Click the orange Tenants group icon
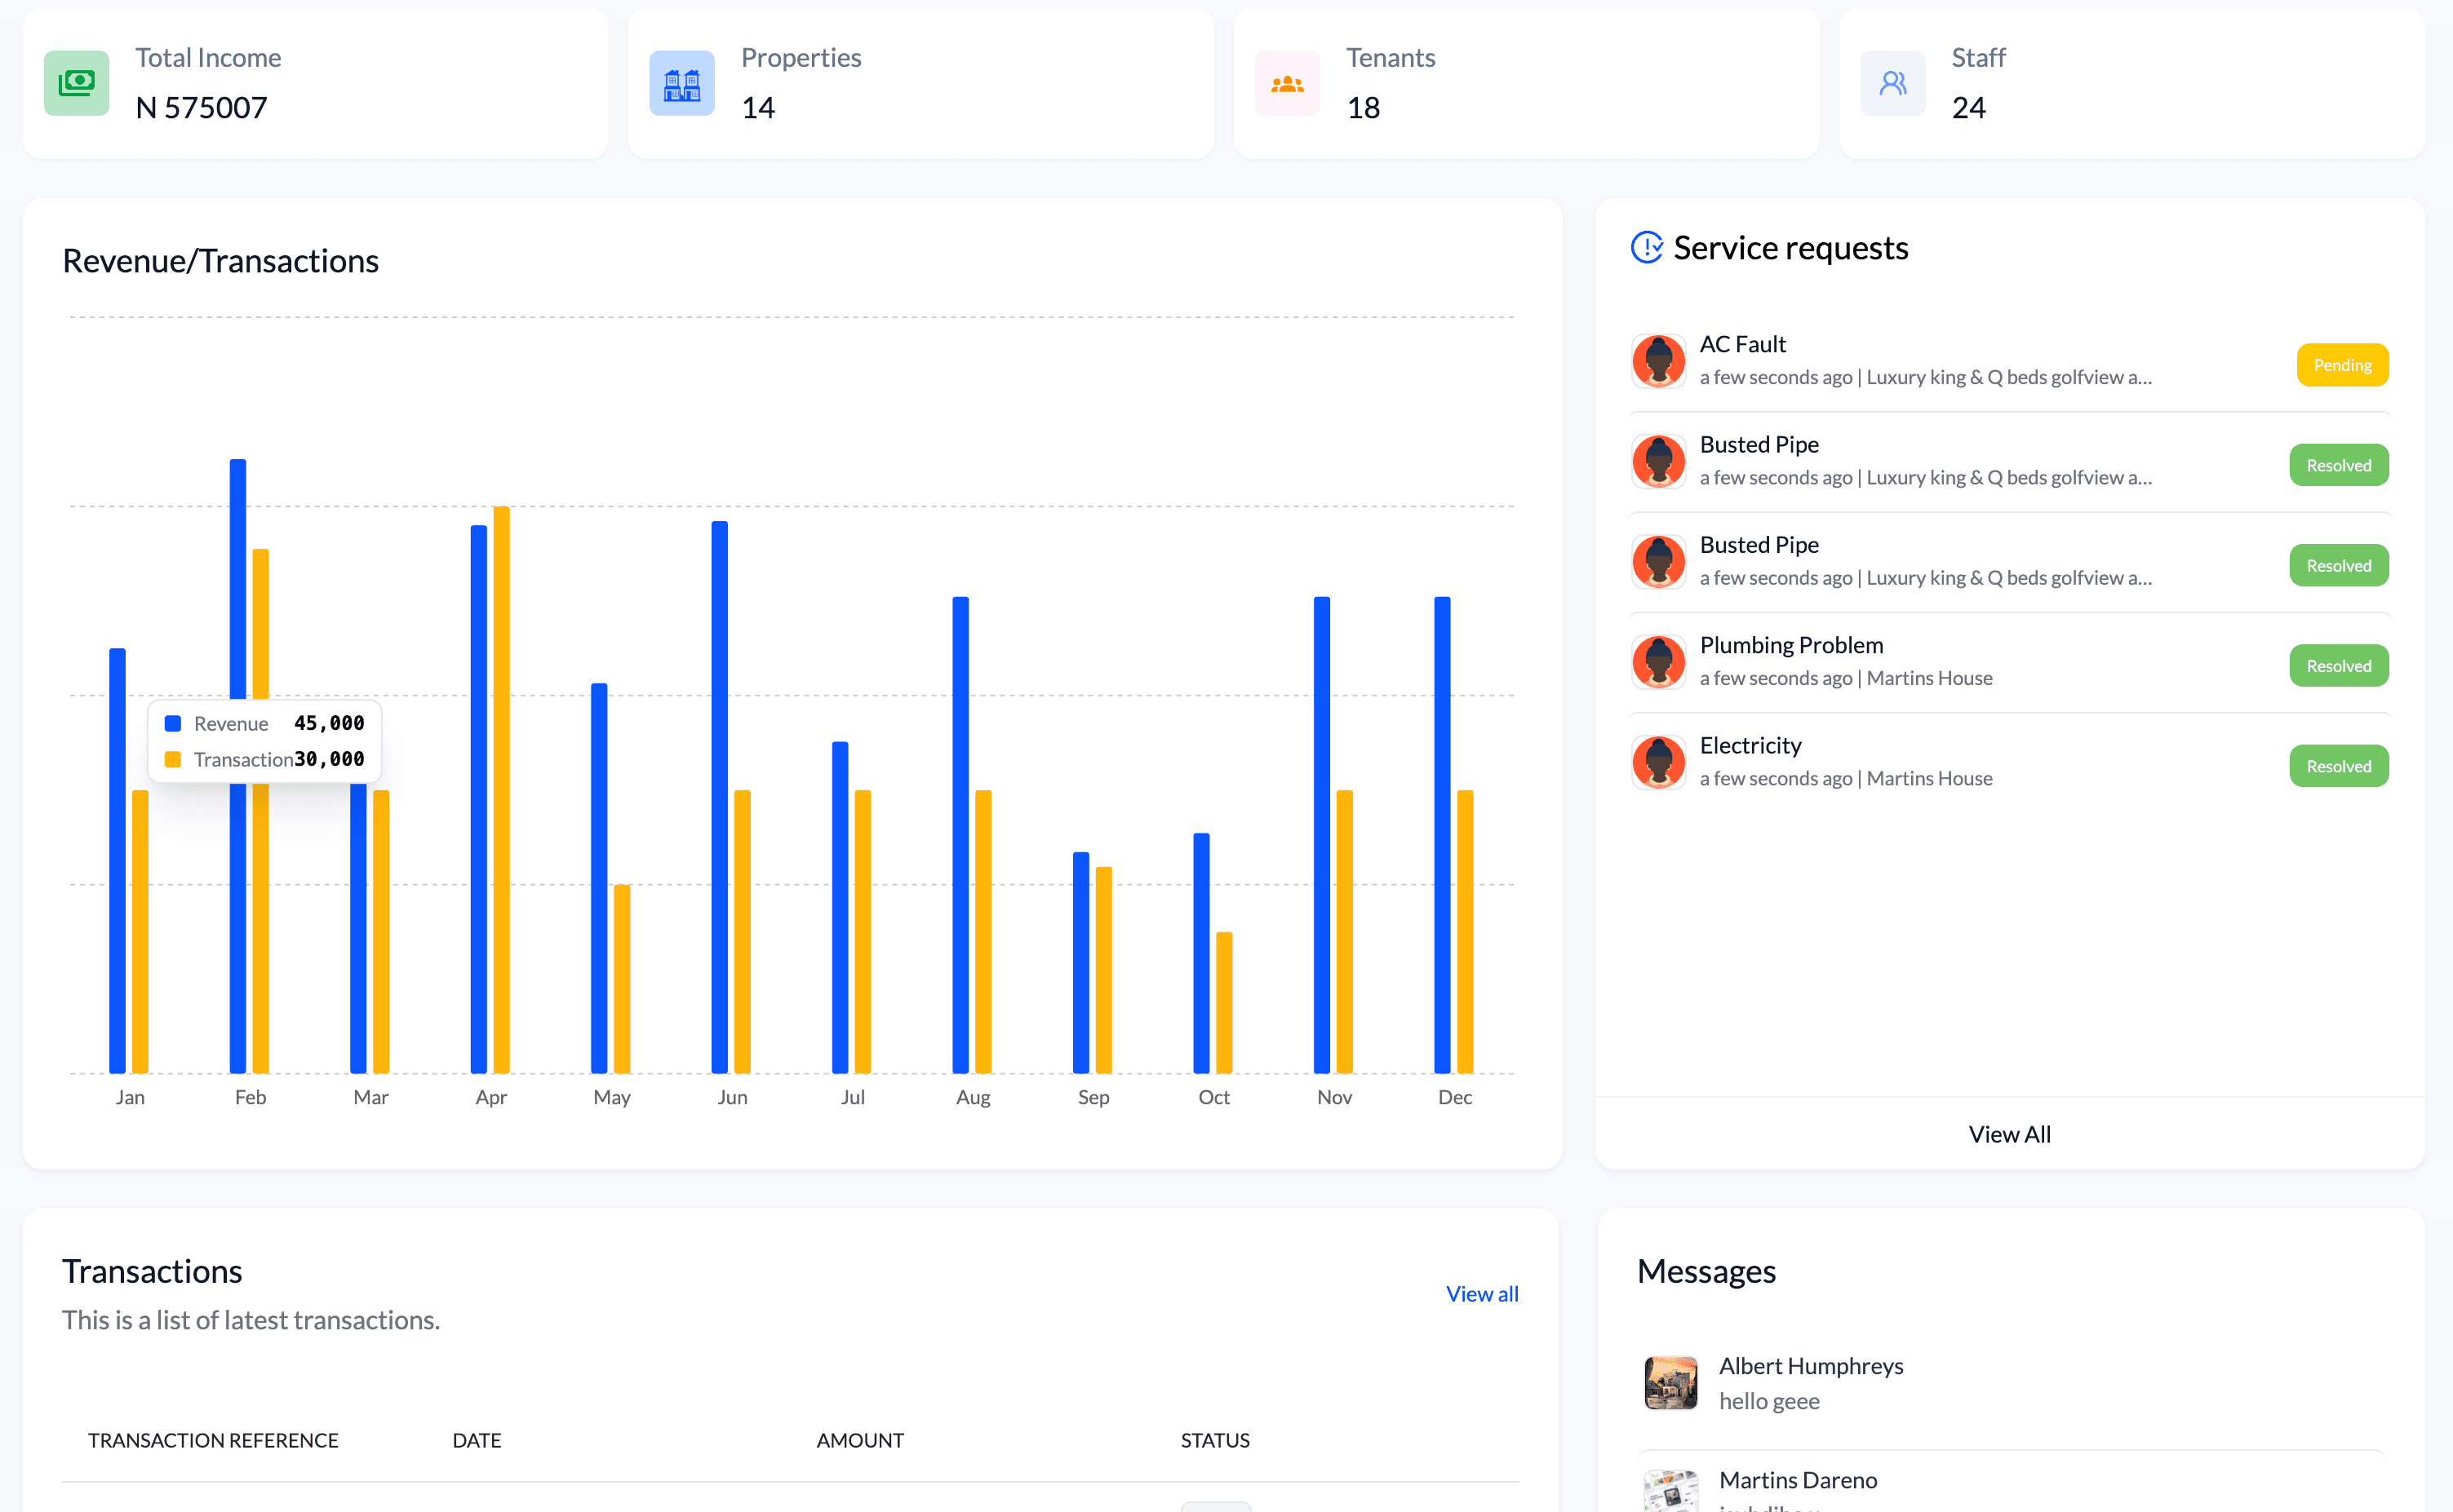This screenshot has width=2453, height=1512. pyautogui.click(x=1287, y=83)
